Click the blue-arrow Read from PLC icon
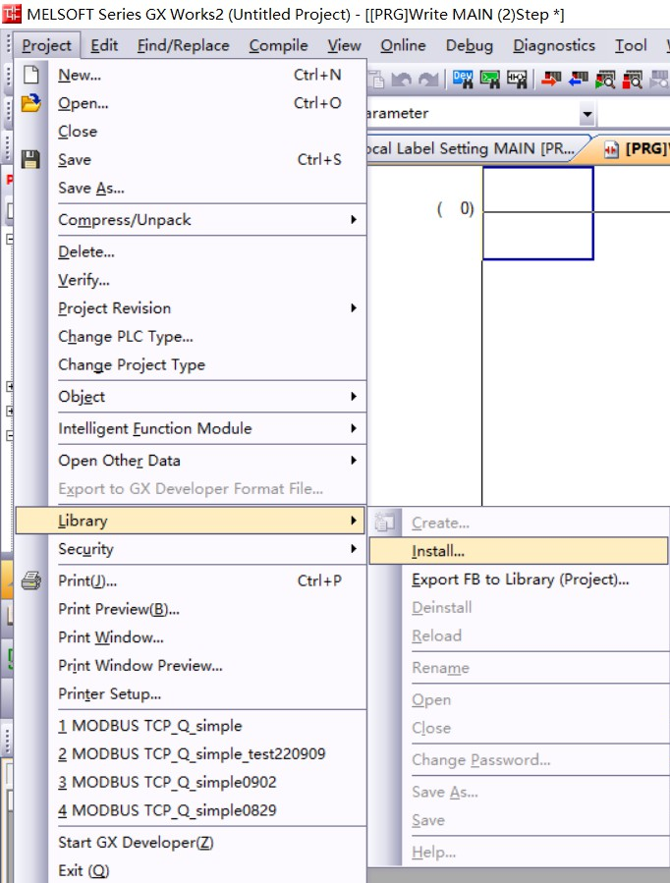 click(x=579, y=80)
